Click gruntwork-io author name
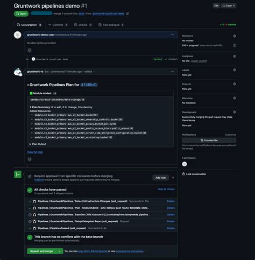255x260 pixels. click(35, 72)
